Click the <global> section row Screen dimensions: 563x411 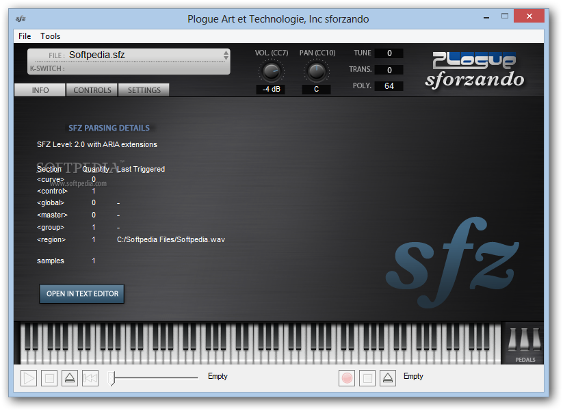(x=78, y=203)
